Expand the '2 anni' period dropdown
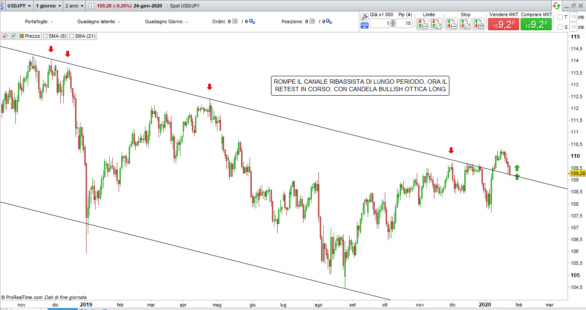This screenshot has height=310, width=586. (x=74, y=6)
